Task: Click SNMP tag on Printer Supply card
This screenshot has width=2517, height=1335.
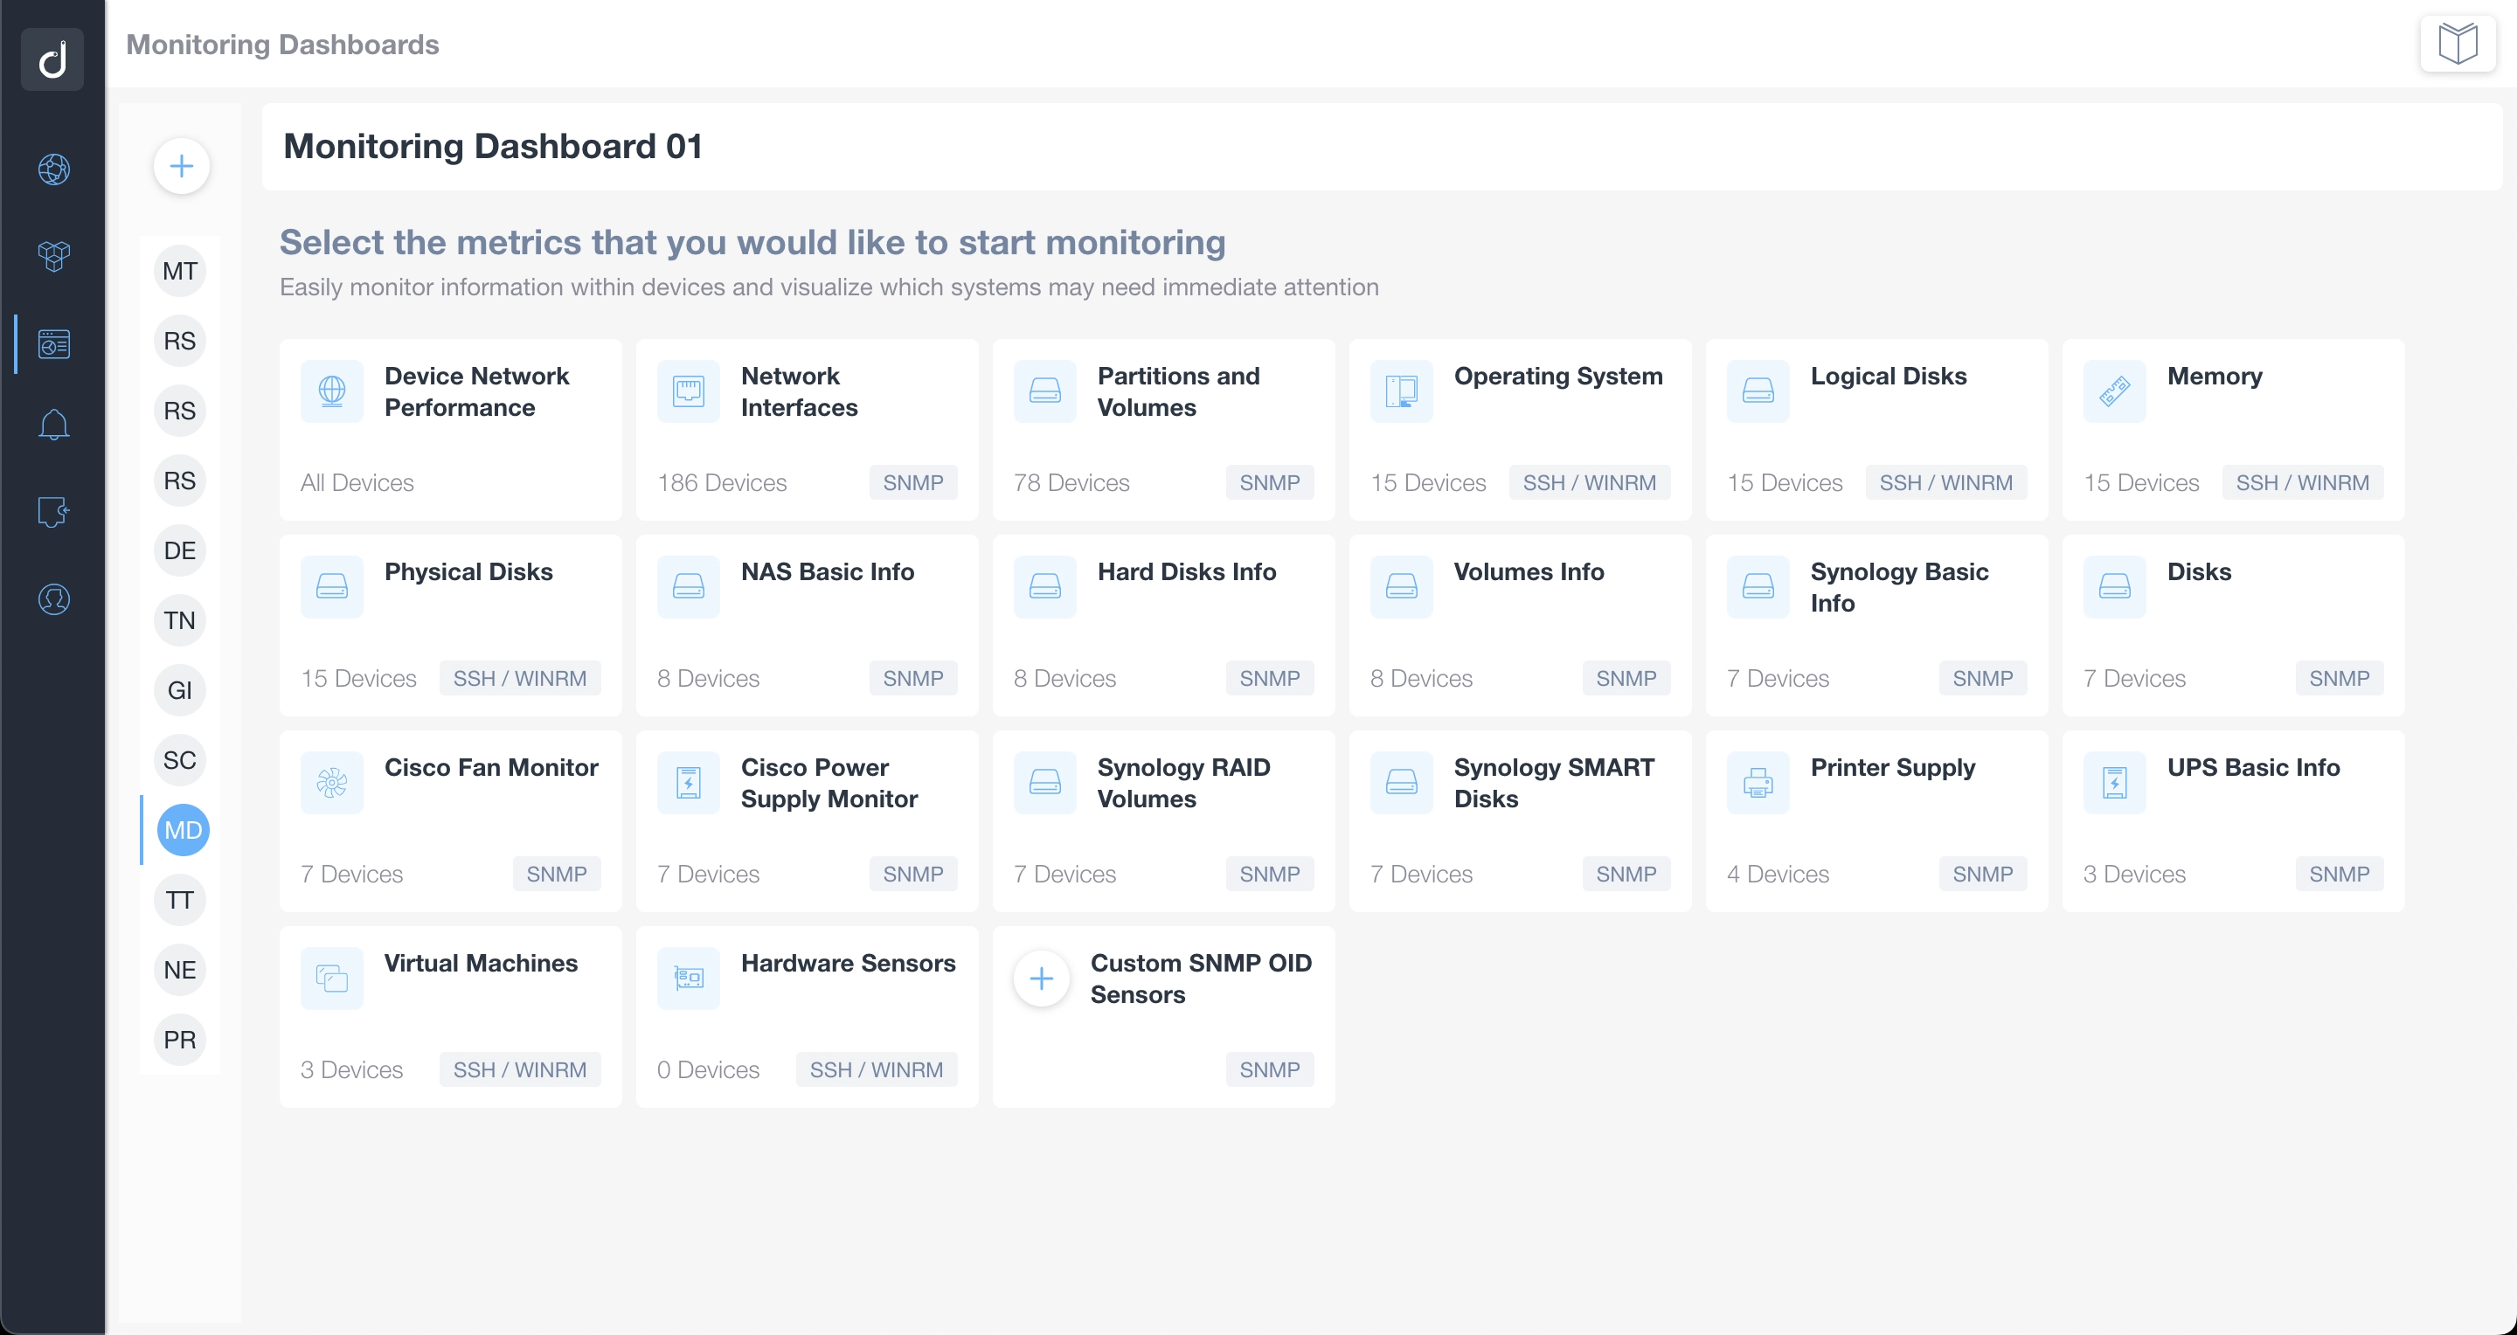Action: pyautogui.click(x=1982, y=874)
